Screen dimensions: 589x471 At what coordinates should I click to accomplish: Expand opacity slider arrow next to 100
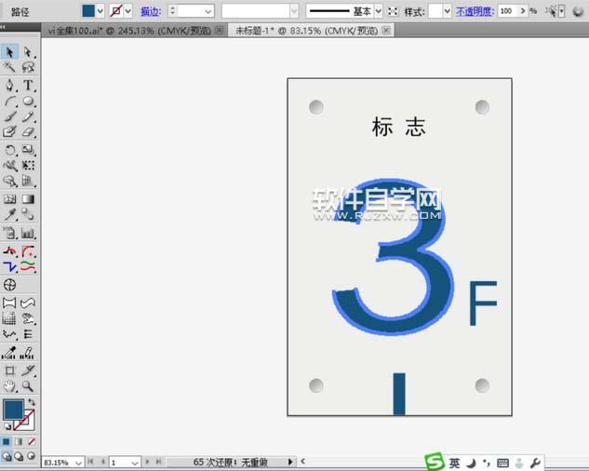[x=523, y=11]
